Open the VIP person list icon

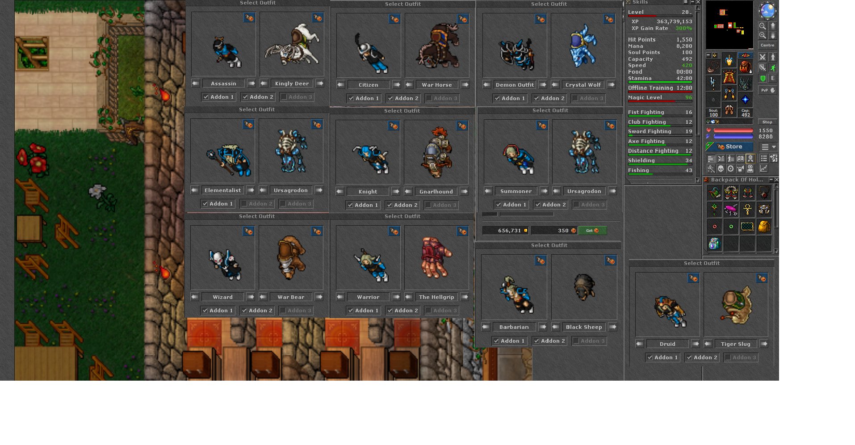(731, 158)
